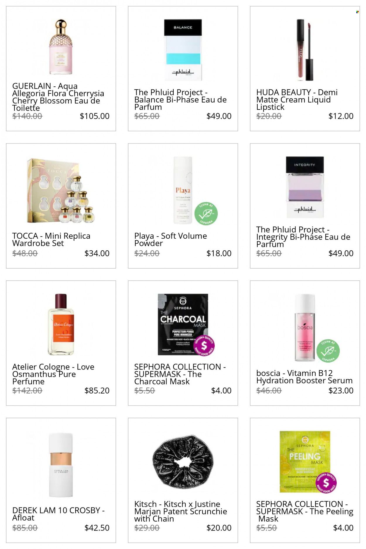Open the GUERLAIN Aqua Allegoria product title
This screenshot has width=366, height=549.
(58, 97)
